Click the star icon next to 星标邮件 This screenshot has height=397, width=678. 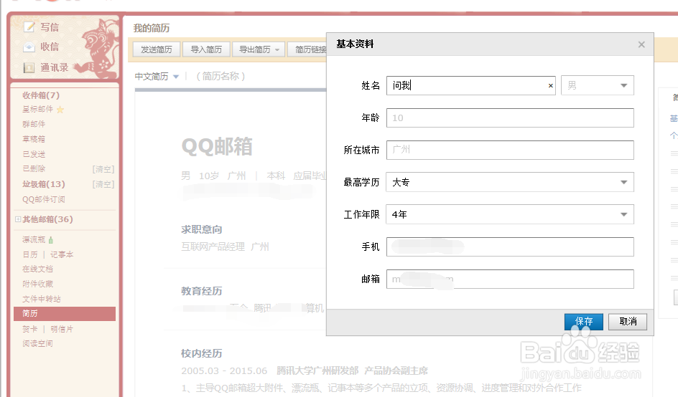point(60,110)
